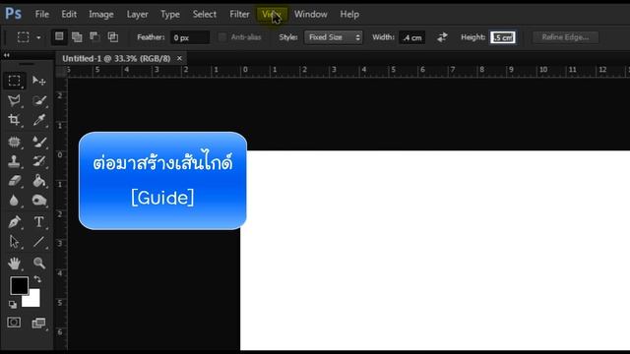Click the Photoshop Ps logo
This screenshot has width=630, height=354.
(x=13, y=14)
